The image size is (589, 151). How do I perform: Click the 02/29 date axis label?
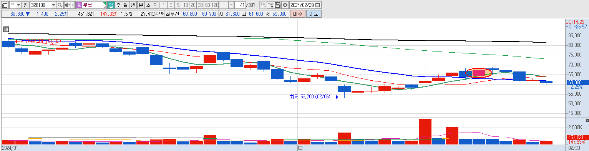(574, 148)
